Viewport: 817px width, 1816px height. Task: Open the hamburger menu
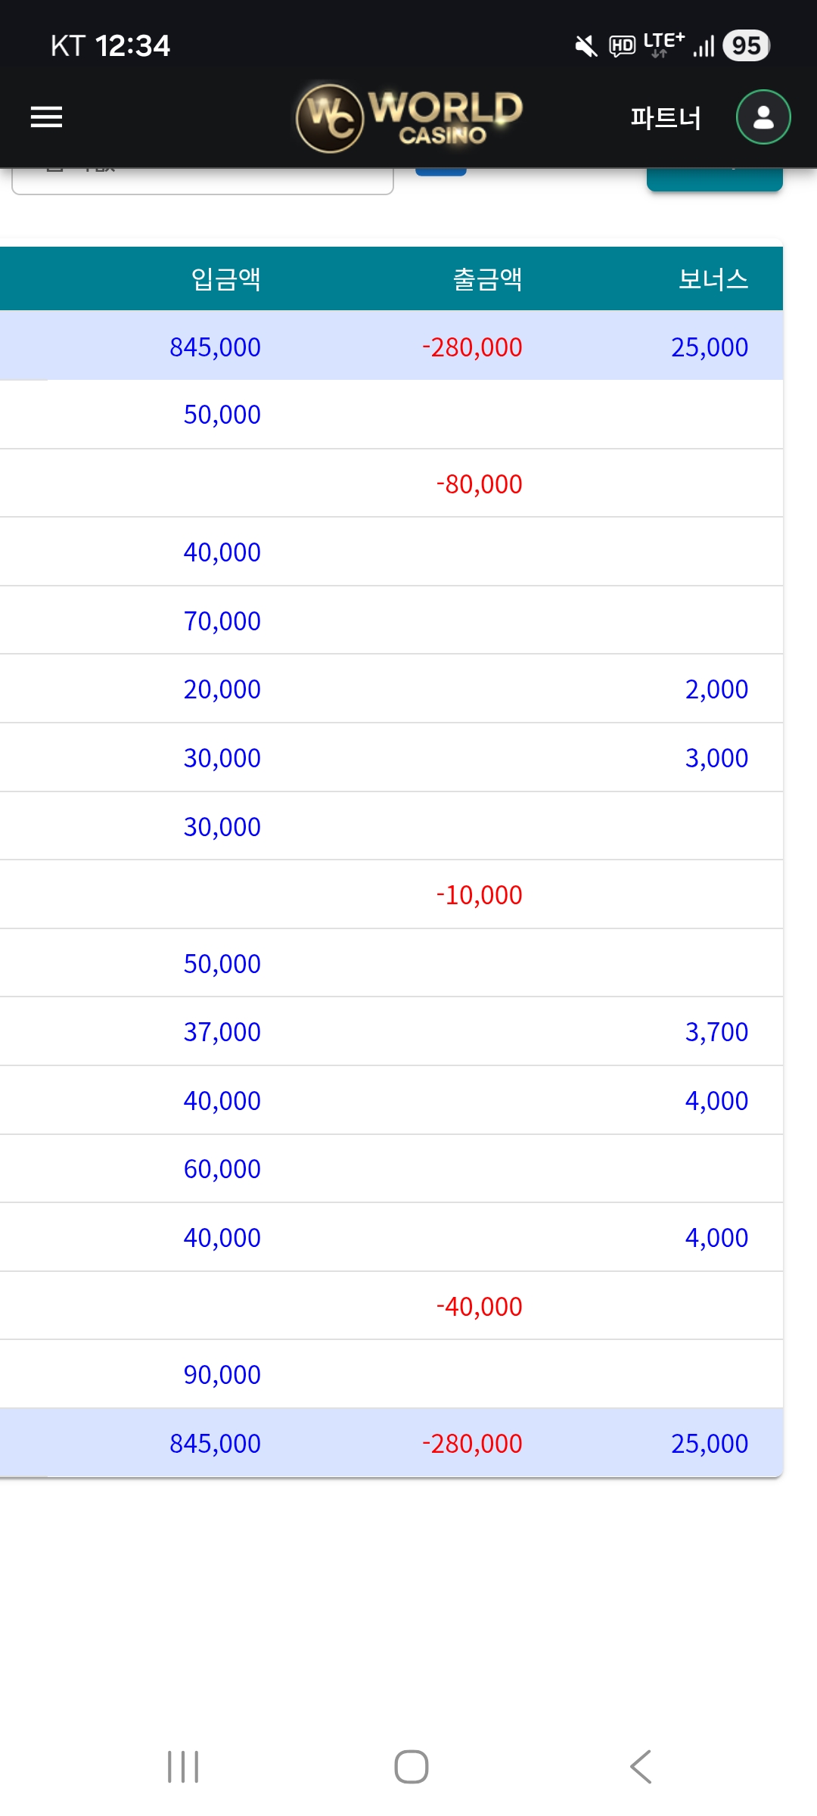tap(46, 117)
